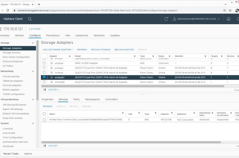Screen dimensions: 239x158
Task: Select the vmhba3 radio button
Action: (44, 72)
